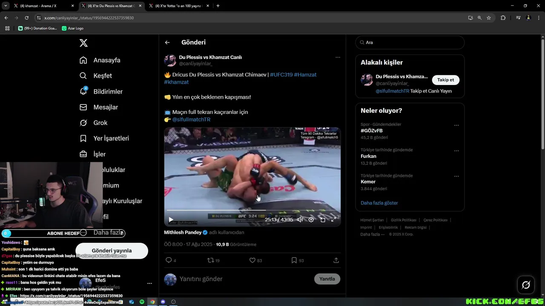The image size is (545, 306).
Task: Open the Azar Logo bookmark
Action: click(73, 28)
